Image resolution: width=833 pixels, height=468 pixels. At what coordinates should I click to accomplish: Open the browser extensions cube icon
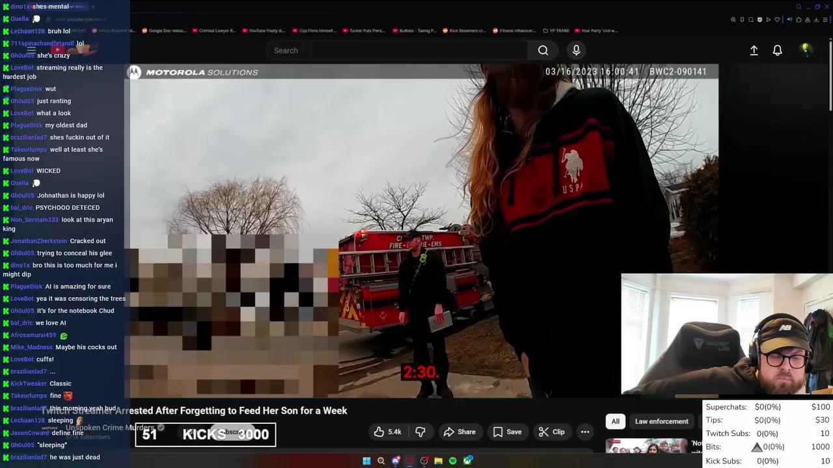click(x=799, y=19)
